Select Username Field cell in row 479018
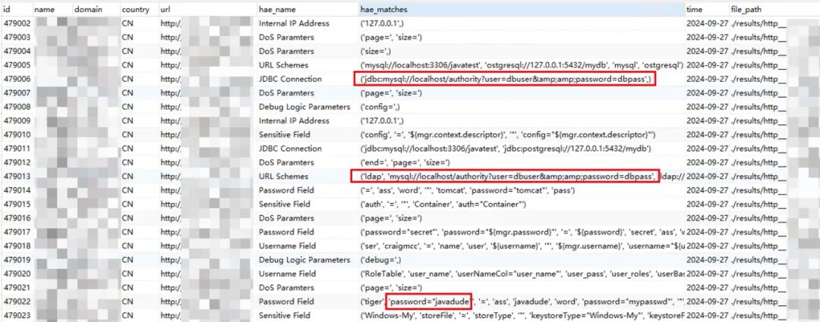Image resolution: width=820 pixels, height=322 pixels. 307,245
